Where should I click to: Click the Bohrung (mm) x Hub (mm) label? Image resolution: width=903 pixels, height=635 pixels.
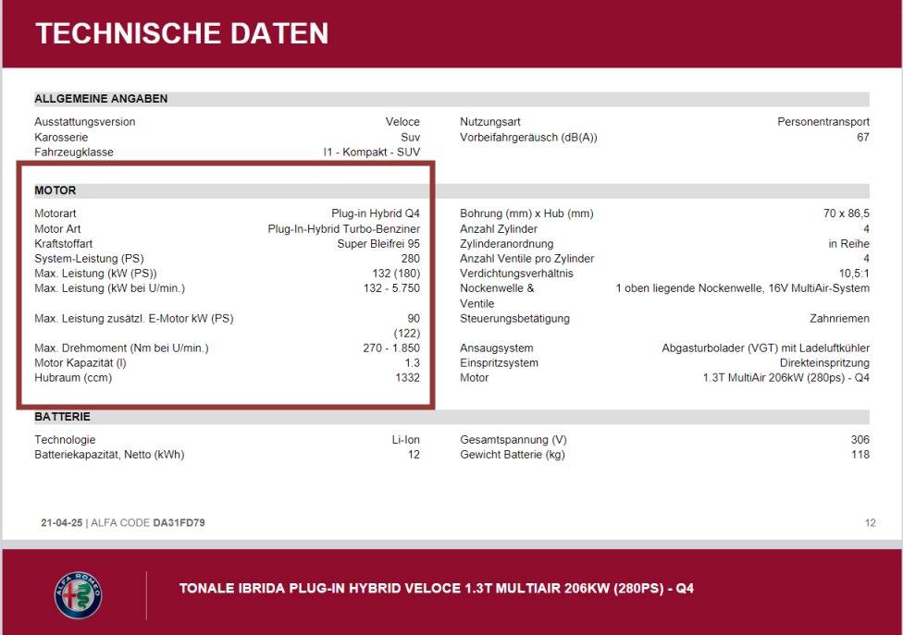[x=527, y=214]
